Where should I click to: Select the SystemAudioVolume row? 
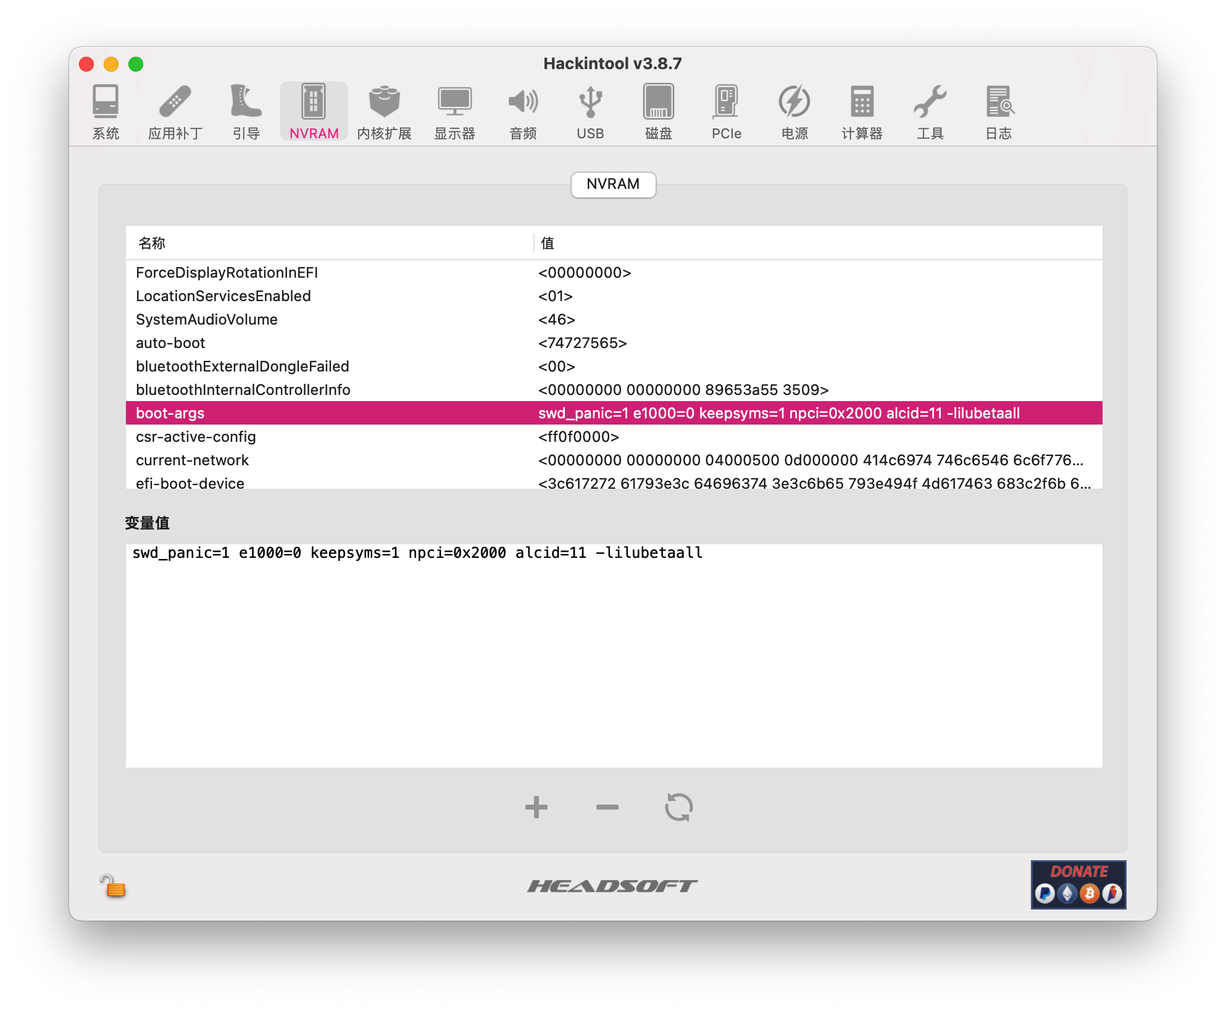(x=614, y=320)
